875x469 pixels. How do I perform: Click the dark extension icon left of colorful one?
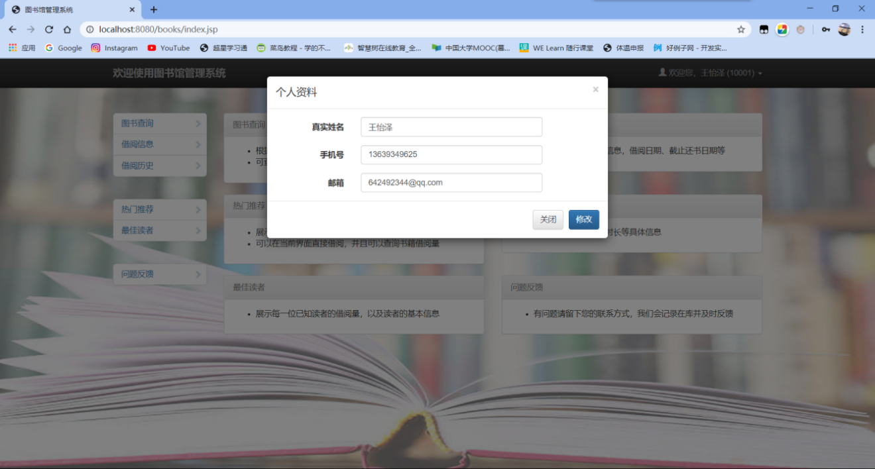click(764, 29)
